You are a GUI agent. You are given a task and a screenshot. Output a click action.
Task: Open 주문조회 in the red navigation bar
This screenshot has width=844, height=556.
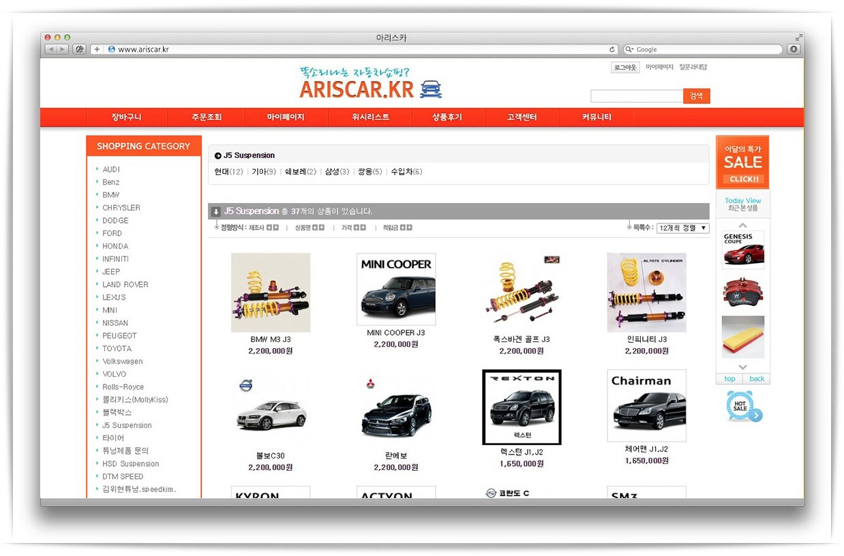[207, 117]
